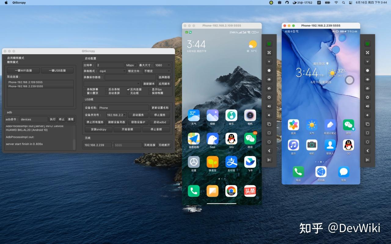
Task: Select the fullscreen icon on the phone toolbar
Action: tap(269, 52)
